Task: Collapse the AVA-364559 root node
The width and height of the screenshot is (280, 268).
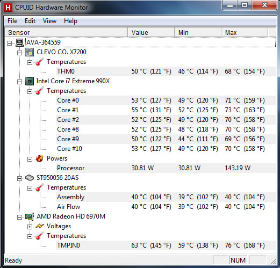Action: click(9, 43)
